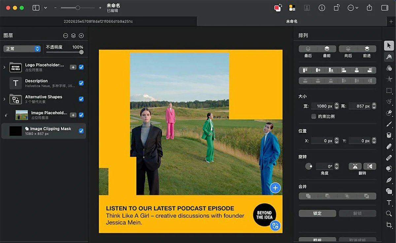Click the rotate/copy canvas toolbar icon
This screenshot has width=396, height=243.
click(x=337, y=8)
